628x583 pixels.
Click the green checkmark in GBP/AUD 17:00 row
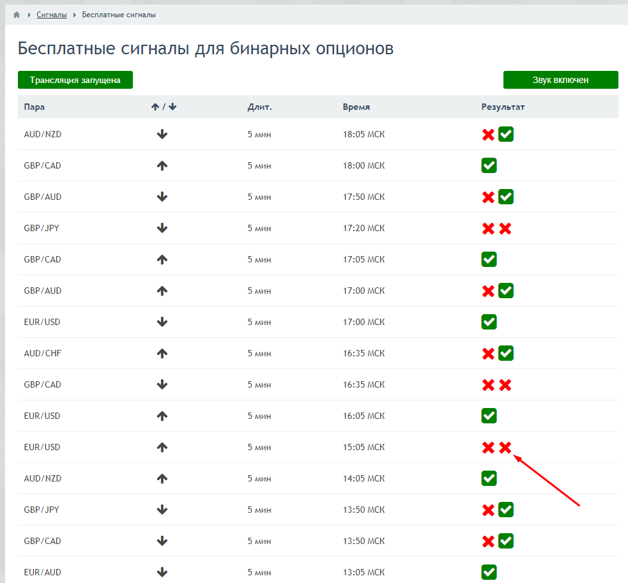point(506,291)
